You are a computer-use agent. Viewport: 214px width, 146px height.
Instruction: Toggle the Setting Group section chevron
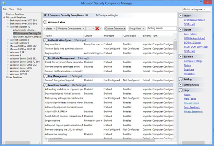point(180,85)
